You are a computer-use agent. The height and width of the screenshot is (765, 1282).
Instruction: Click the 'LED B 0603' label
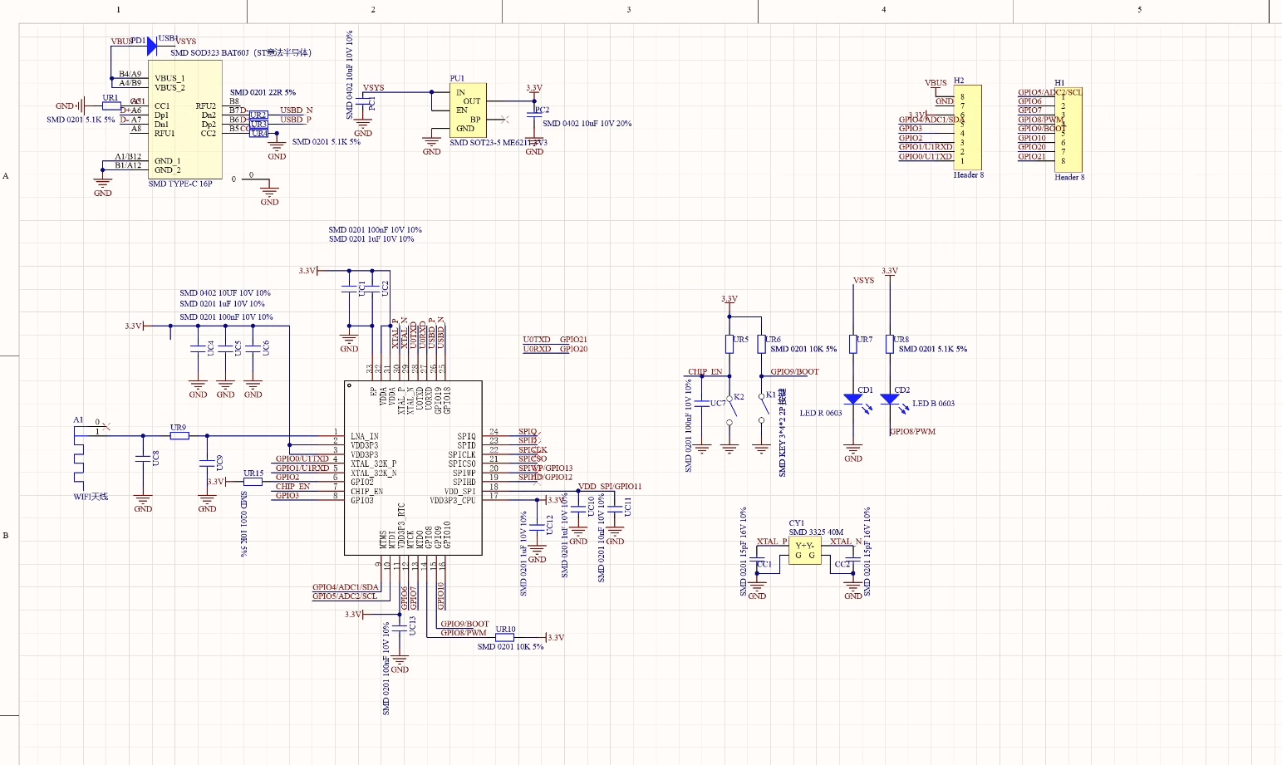(x=934, y=404)
